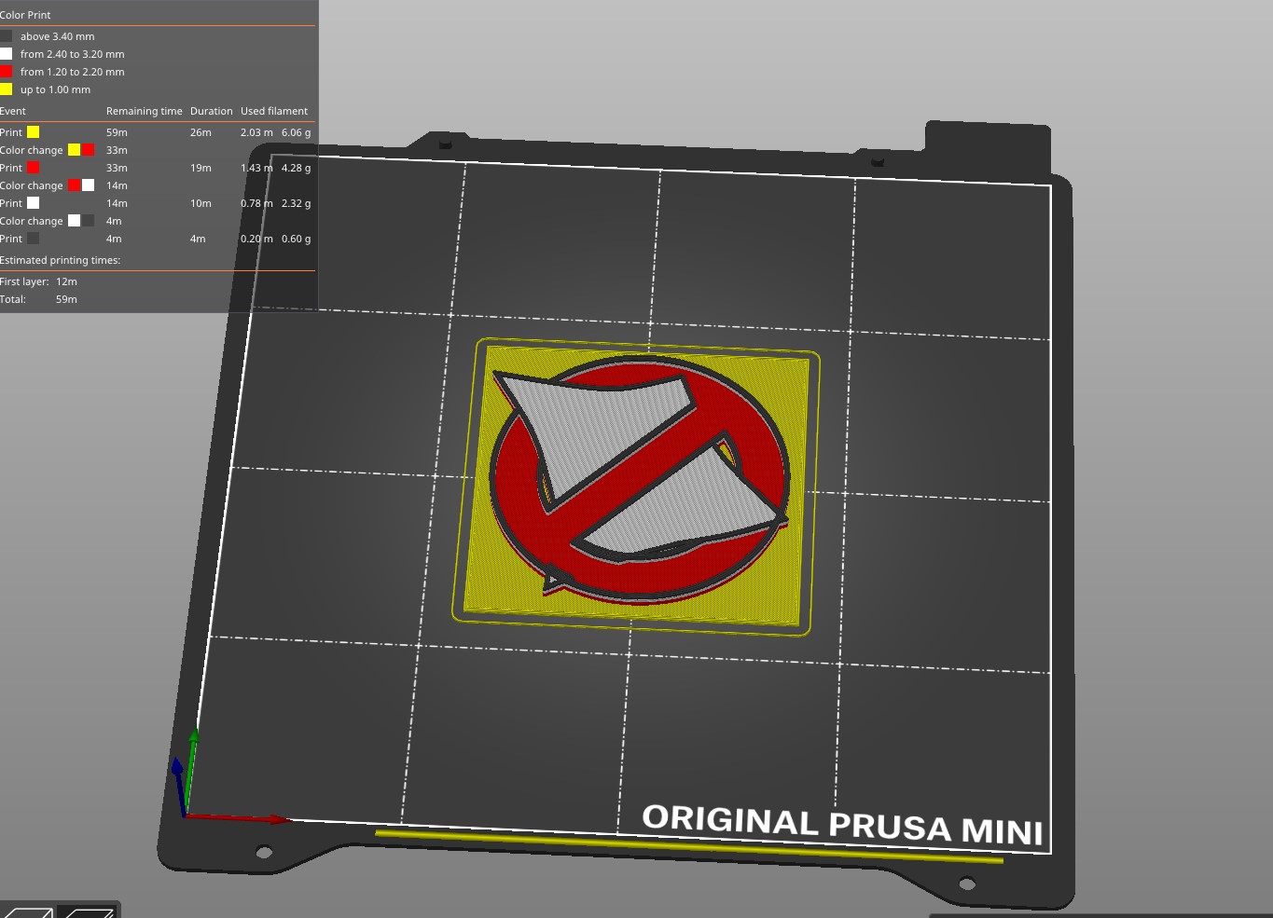Open the sliced Preview view thumbnail
The width and height of the screenshot is (1273, 918).
coord(87,911)
